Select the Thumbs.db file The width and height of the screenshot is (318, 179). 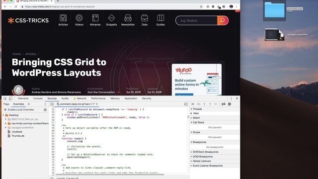pyautogui.click(x=18, y=136)
